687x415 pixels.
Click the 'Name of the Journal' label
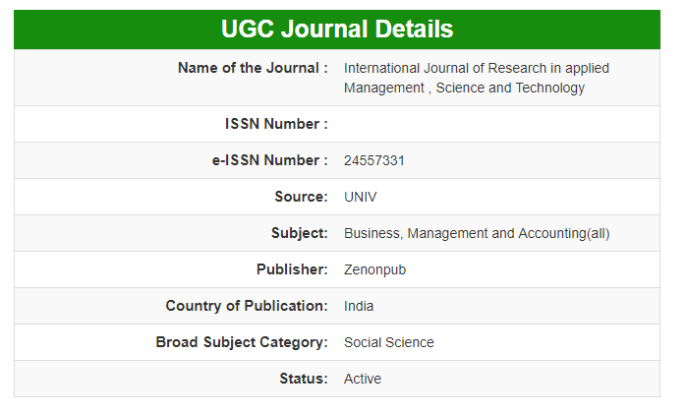(253, 68)
